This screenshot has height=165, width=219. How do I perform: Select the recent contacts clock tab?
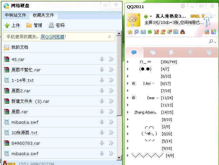pyautogui.click(x=209, y=52)
